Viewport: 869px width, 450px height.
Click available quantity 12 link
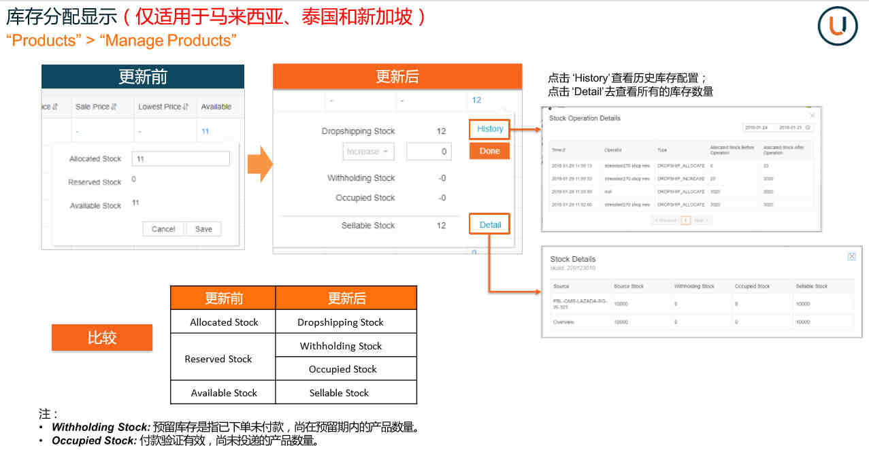476,100
